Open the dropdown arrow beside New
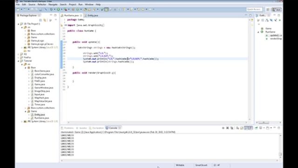Image resolution: width=298 pixels, height=168 pixels. click(21, 9)
